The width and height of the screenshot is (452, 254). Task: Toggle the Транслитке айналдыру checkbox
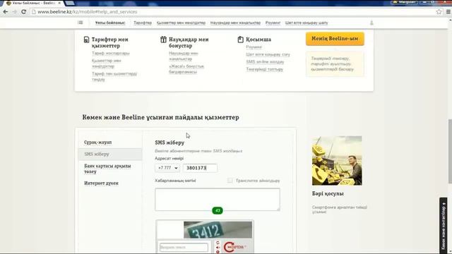pos(230,181)
